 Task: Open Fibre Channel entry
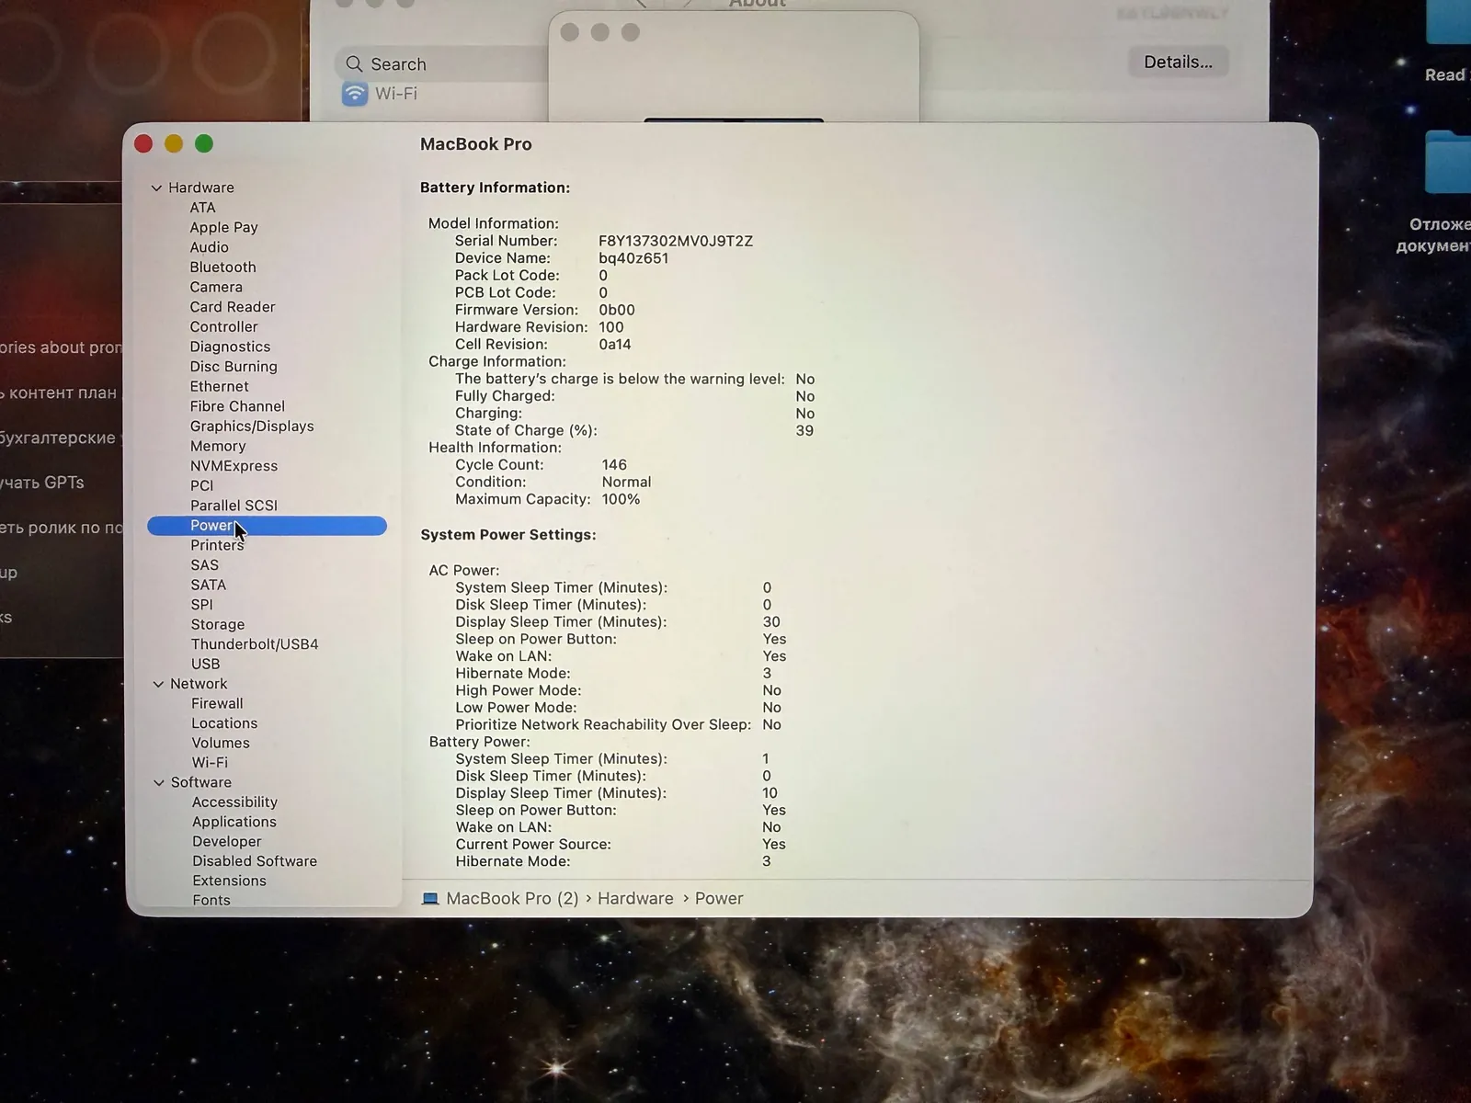click(237, 406)
